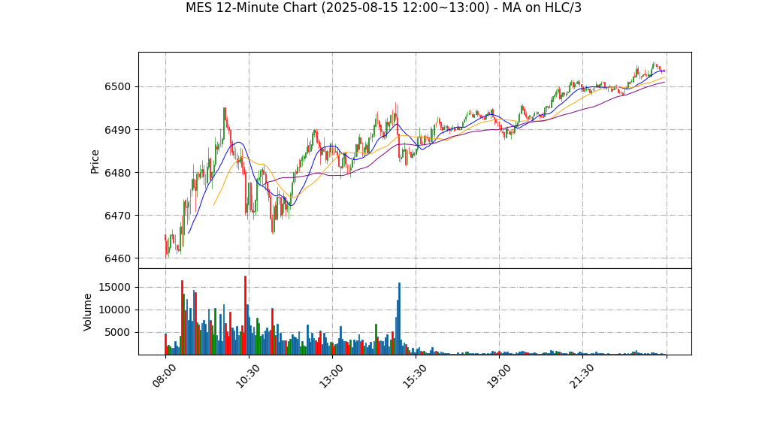768x432 pixels.
Task: Click the 13:00 time axis label
Action: tap(331, 376)
